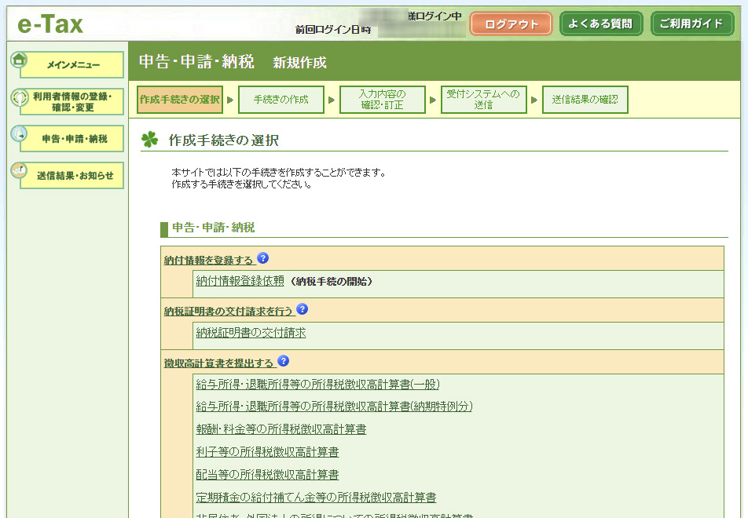
Task: Open the 納税証明書の交付請求 link
Action: click(x=251, y=333)
